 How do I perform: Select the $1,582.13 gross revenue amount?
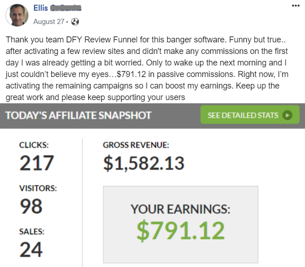[x=143, y=163]
